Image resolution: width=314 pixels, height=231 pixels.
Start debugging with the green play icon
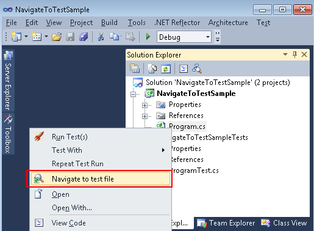[x=148, y=37]
